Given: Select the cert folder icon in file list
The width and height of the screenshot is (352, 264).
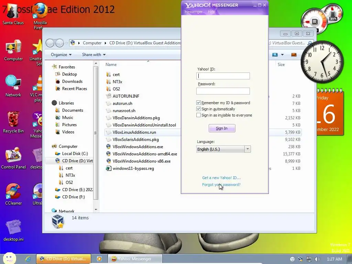Looking at the screenshot, I should click(108, 75).
